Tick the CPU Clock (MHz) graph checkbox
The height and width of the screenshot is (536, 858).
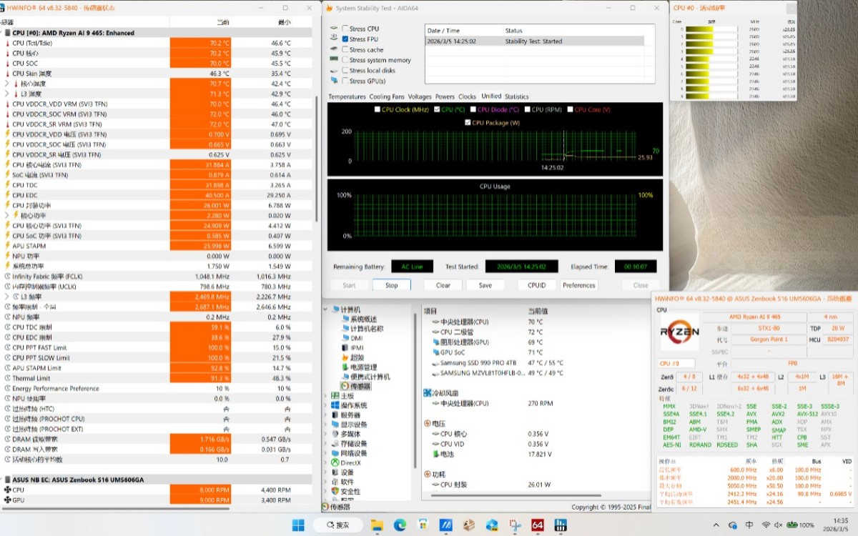378,109
